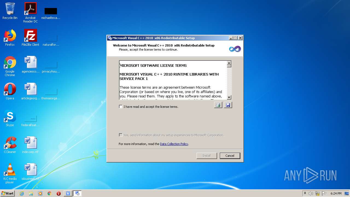The image size is (350, 197).
Task: Click the 6:24 PM clock
Action: 336,193
